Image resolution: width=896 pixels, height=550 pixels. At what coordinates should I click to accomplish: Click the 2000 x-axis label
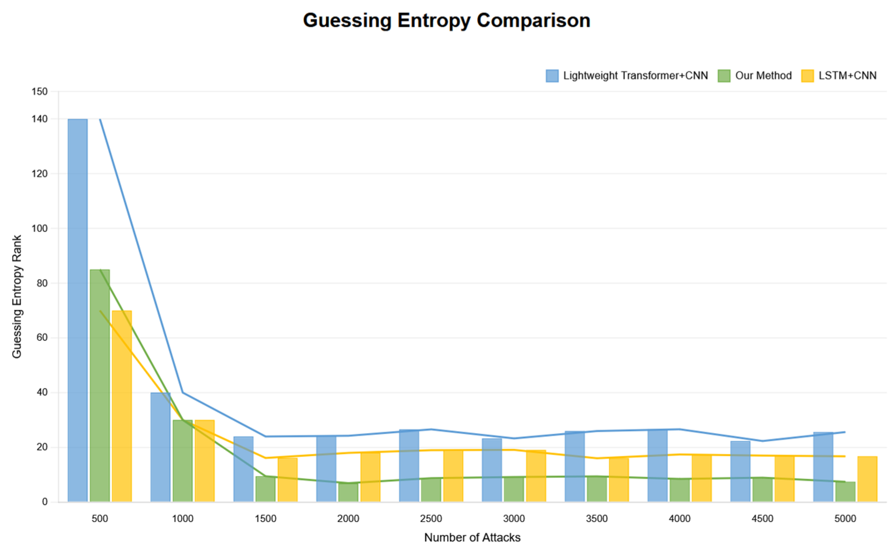pyautogui.click(x=348, y=518)
